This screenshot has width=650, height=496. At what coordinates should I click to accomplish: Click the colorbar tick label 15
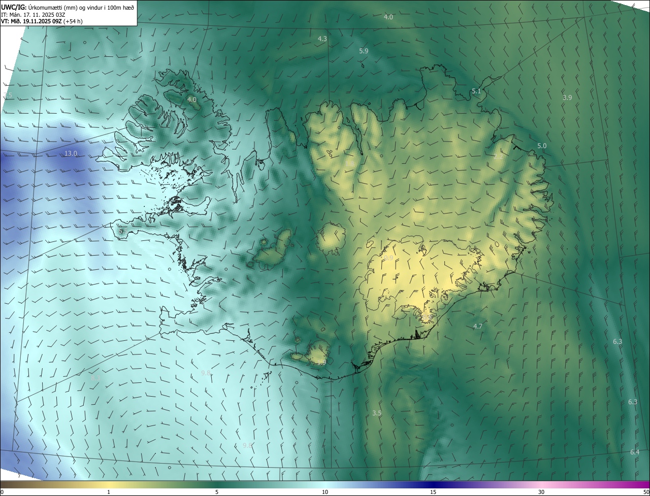(433, 492)
